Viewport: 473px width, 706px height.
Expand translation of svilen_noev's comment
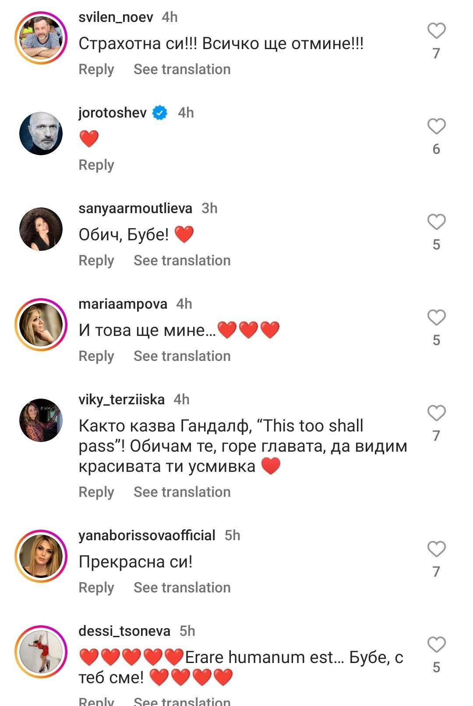[182, 69]
